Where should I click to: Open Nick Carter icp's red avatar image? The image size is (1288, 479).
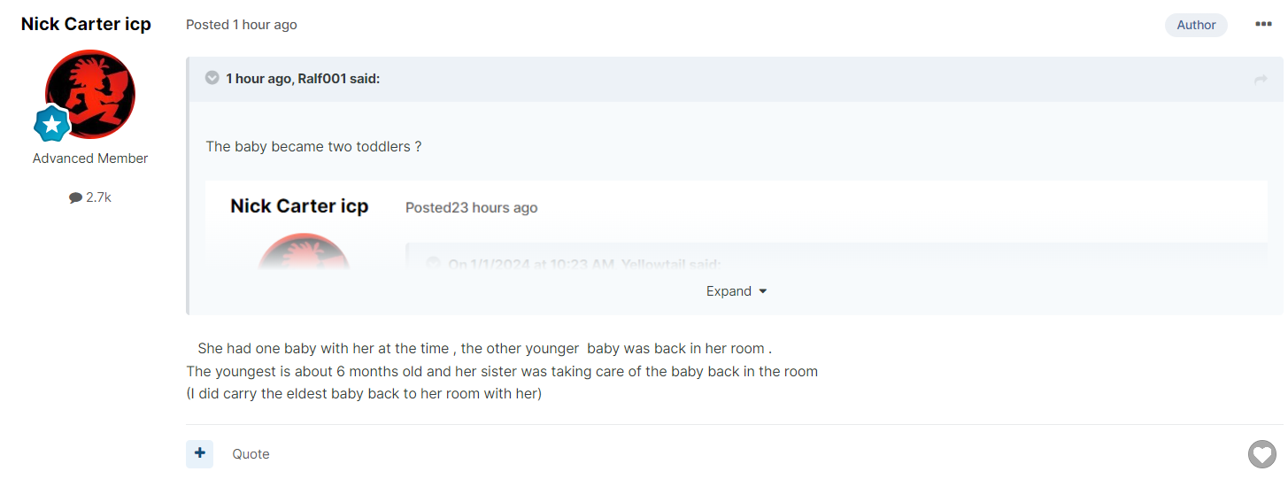(90, 93)
